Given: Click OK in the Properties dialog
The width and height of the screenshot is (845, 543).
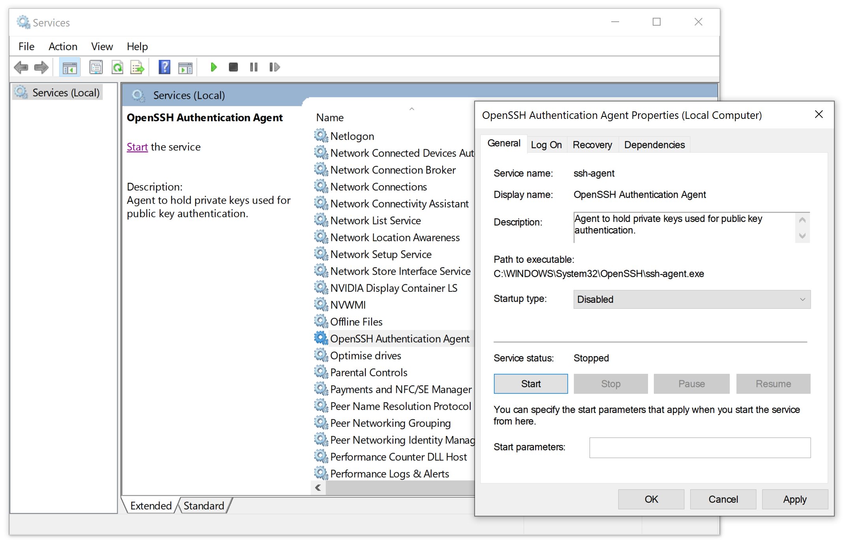Looking at the screenshot, I should [x=651, y=499].
